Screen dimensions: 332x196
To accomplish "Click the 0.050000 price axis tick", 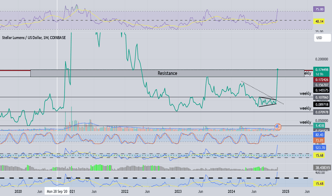I will [x=322, y=120].
